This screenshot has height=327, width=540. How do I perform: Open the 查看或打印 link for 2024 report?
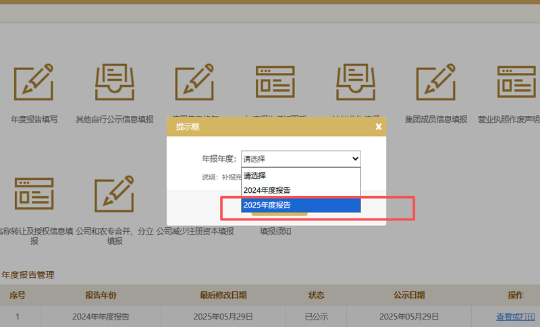[516, 316]
